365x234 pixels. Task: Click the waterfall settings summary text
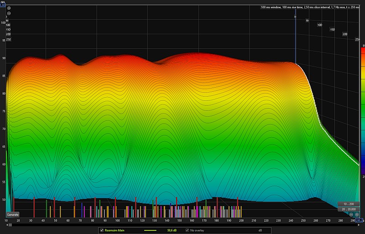pos(310,7)
